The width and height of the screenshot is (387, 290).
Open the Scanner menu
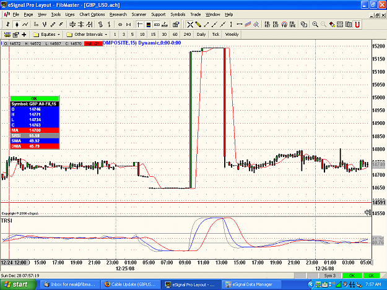139,15
